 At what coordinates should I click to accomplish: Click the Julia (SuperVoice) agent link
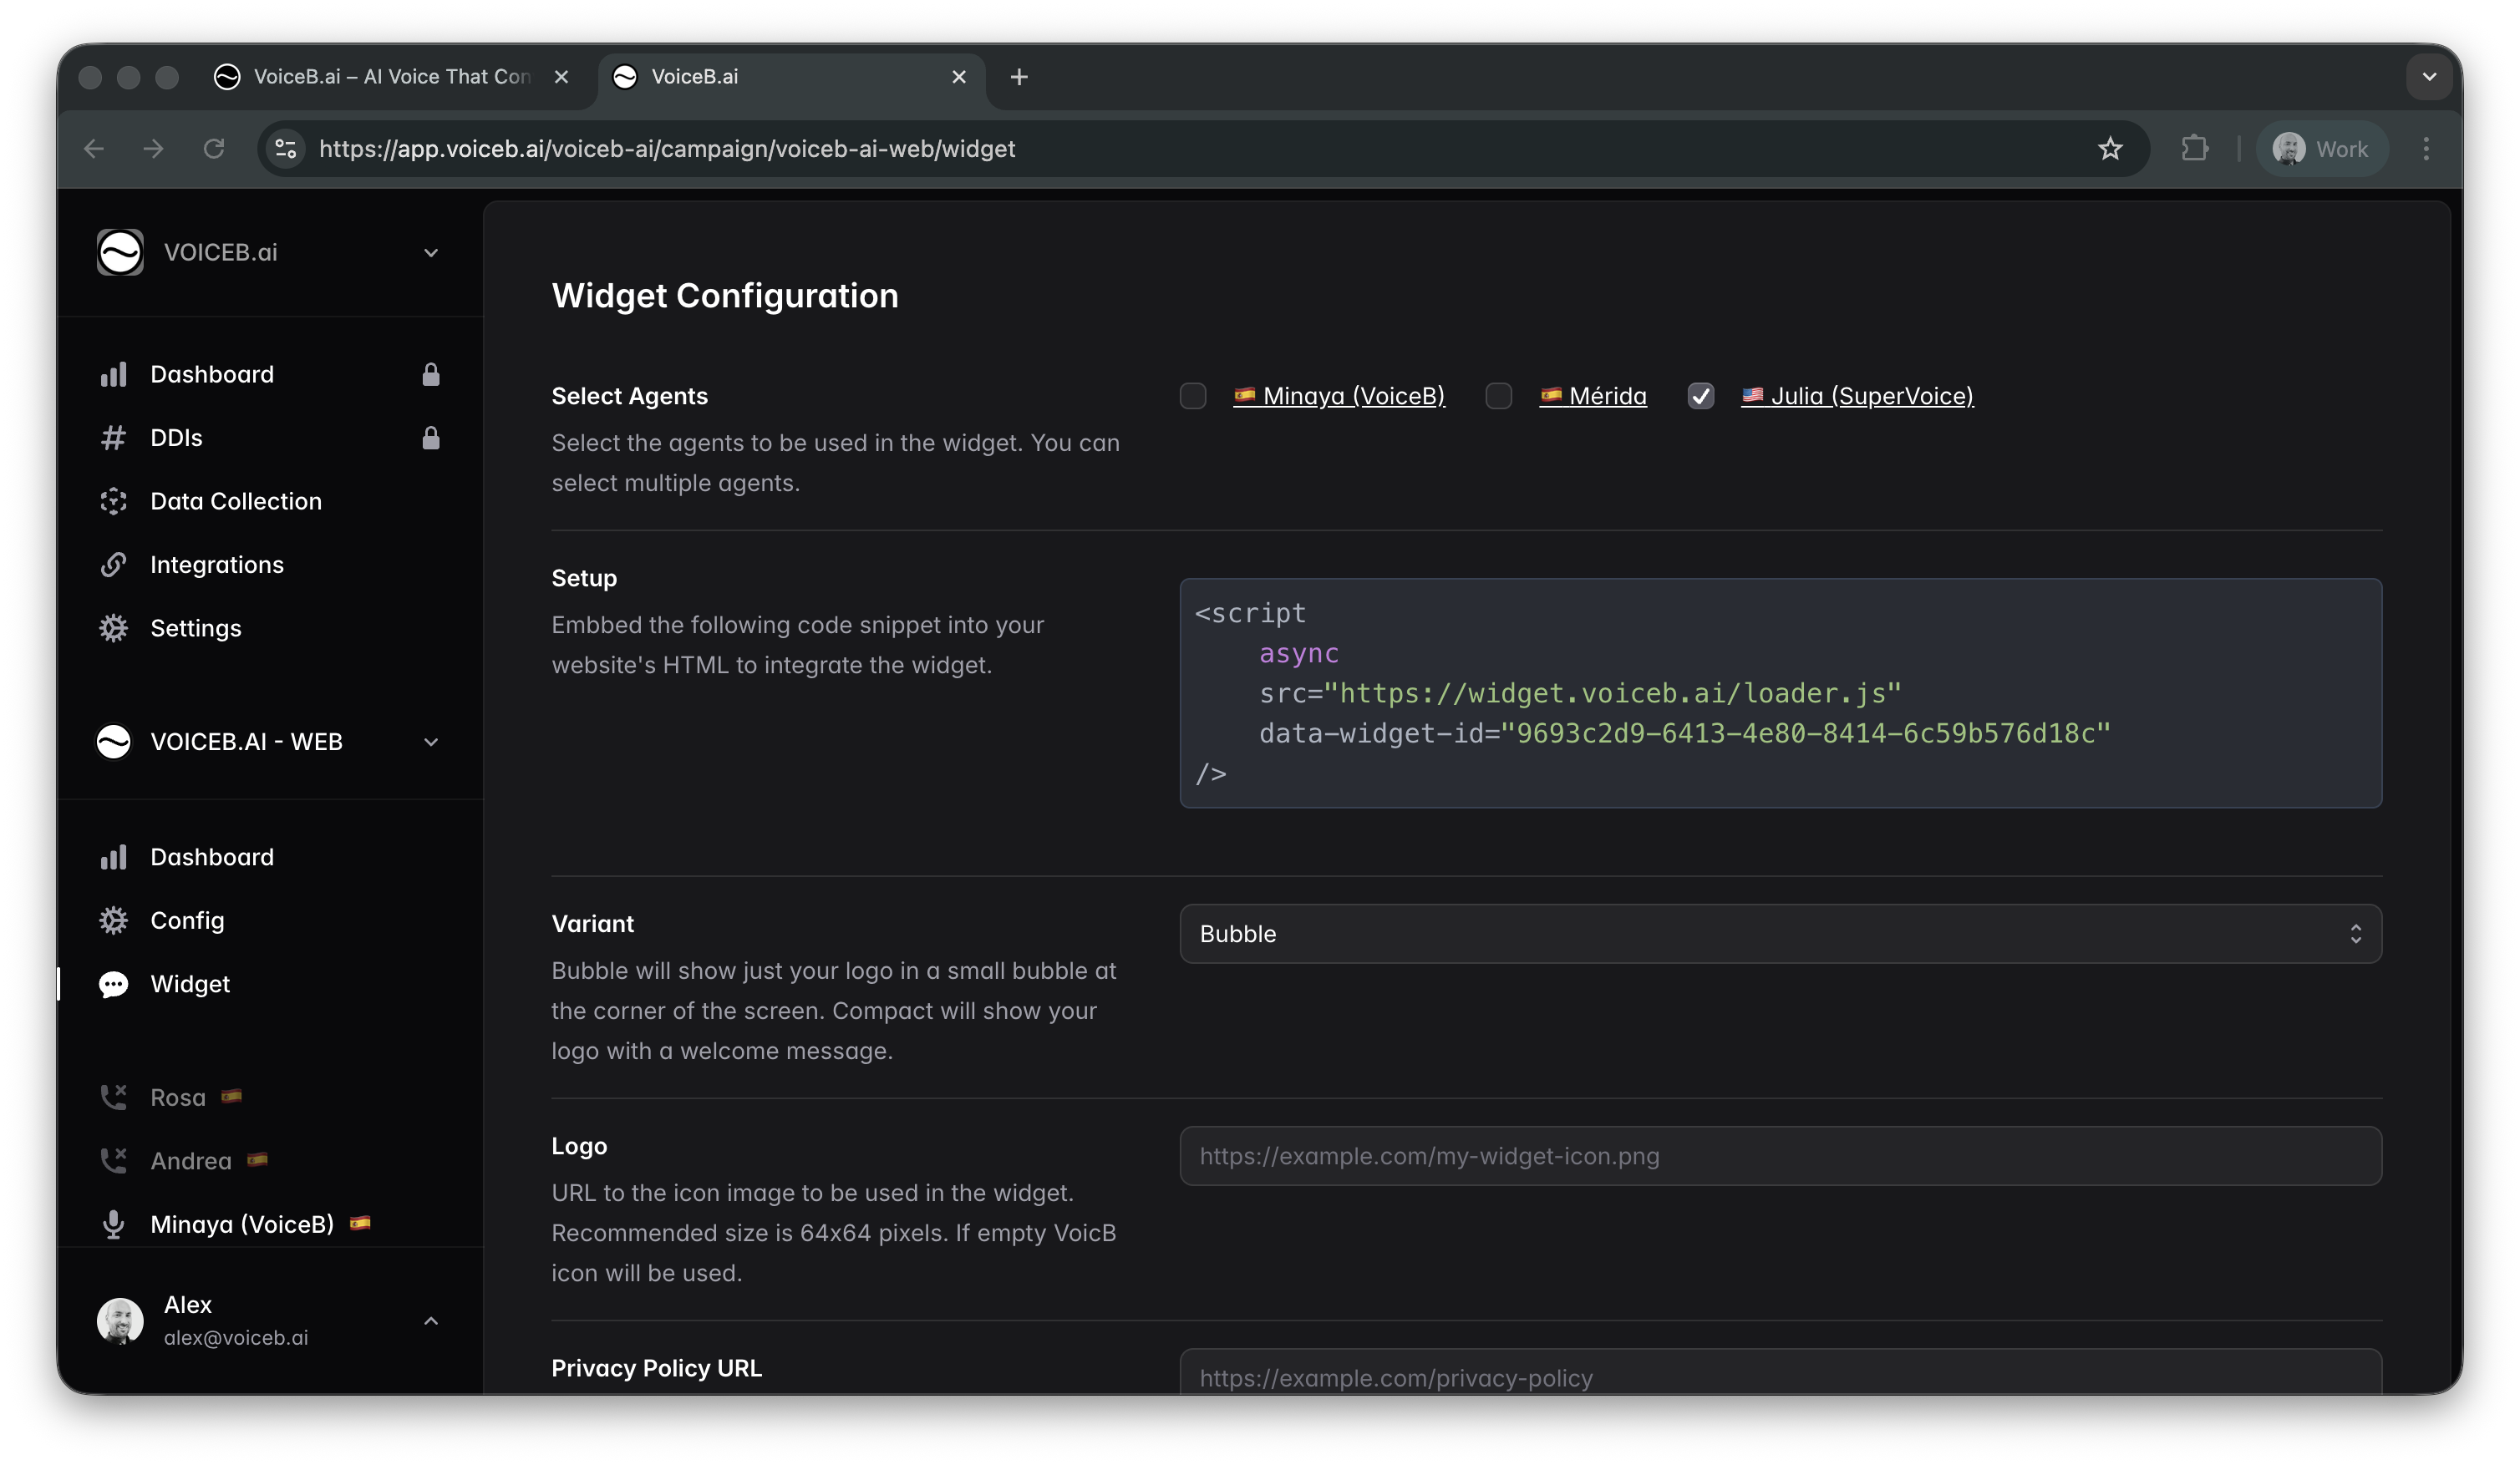click(x=1871, y=396)
